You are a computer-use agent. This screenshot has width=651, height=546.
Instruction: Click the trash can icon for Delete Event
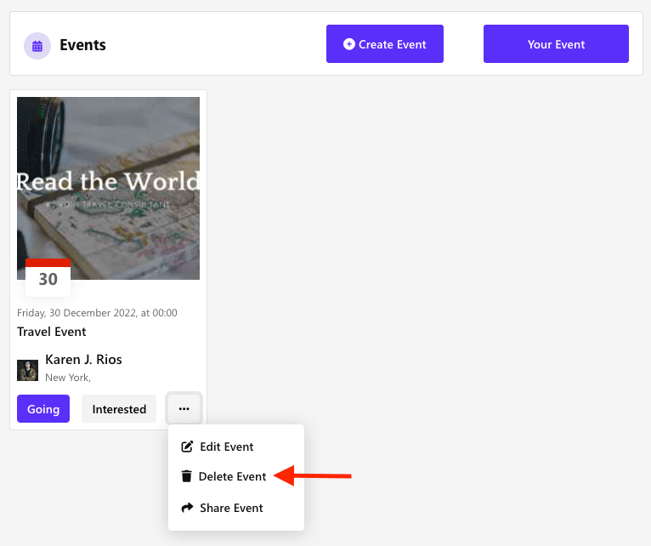(187, 477)
